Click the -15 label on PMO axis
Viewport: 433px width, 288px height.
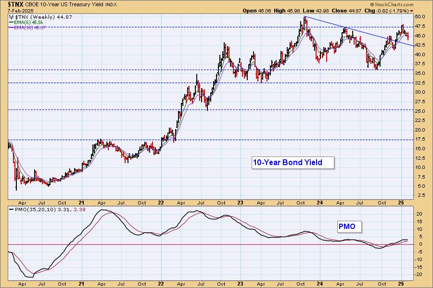(419, 267)
